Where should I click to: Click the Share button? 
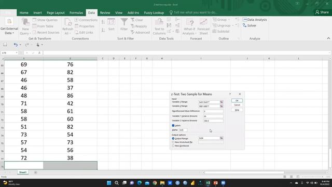[322, 12]
